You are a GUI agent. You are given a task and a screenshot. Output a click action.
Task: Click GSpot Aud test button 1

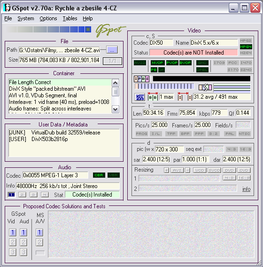pyautogui.click(x=23, y=232)
